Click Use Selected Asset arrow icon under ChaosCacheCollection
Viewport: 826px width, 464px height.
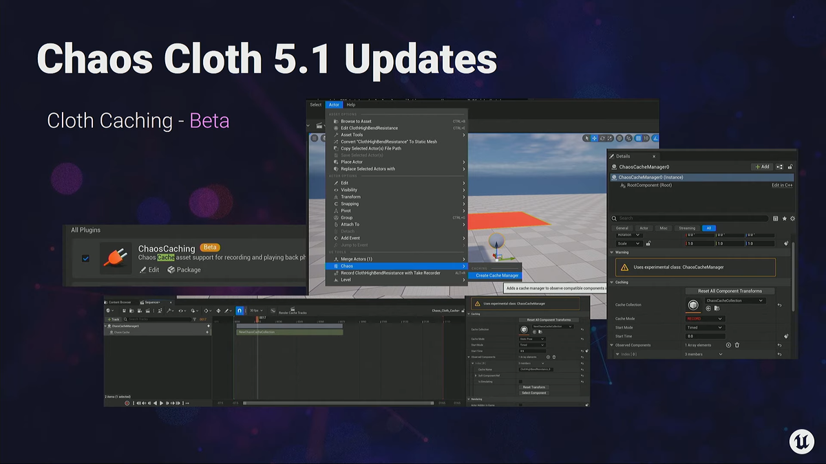click(x=708, y=309)
